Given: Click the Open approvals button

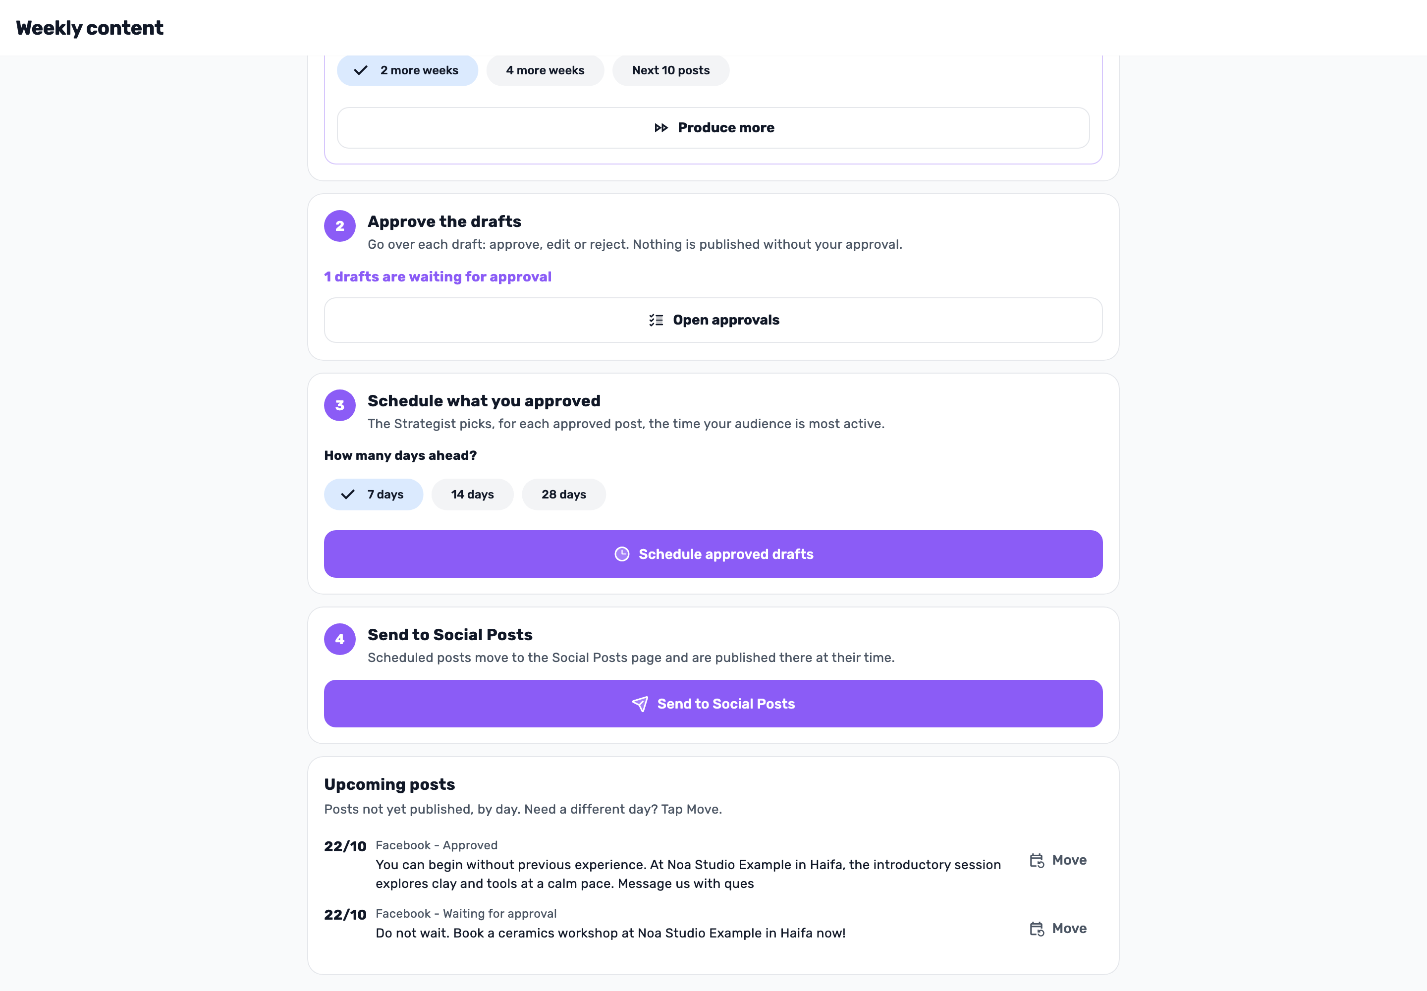Looking at the screenshot, I should coord(713,321).
